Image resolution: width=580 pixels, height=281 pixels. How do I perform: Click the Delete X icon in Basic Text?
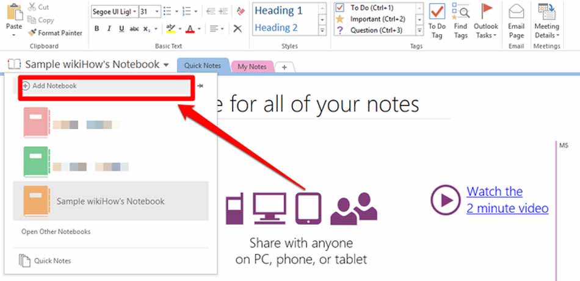(x=238, y=29)
